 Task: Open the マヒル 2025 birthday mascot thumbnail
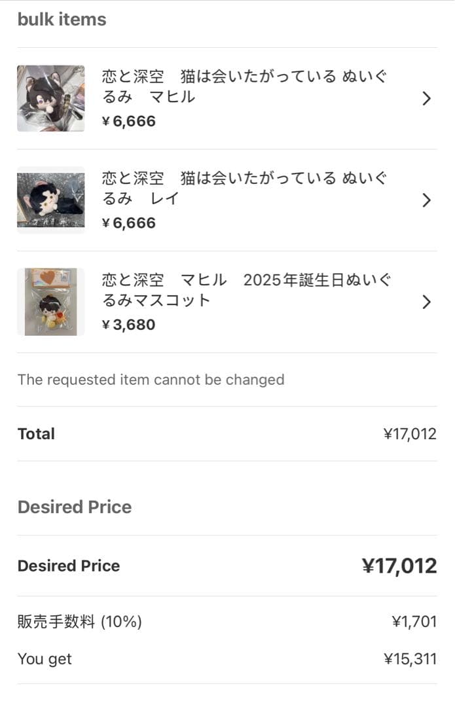51,302
